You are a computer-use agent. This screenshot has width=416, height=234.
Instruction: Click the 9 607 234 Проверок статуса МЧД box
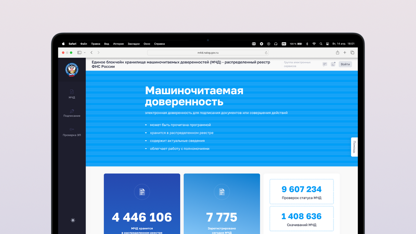point(302,191)
